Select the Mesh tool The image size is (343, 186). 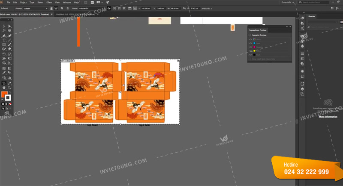tap(4, 68)
